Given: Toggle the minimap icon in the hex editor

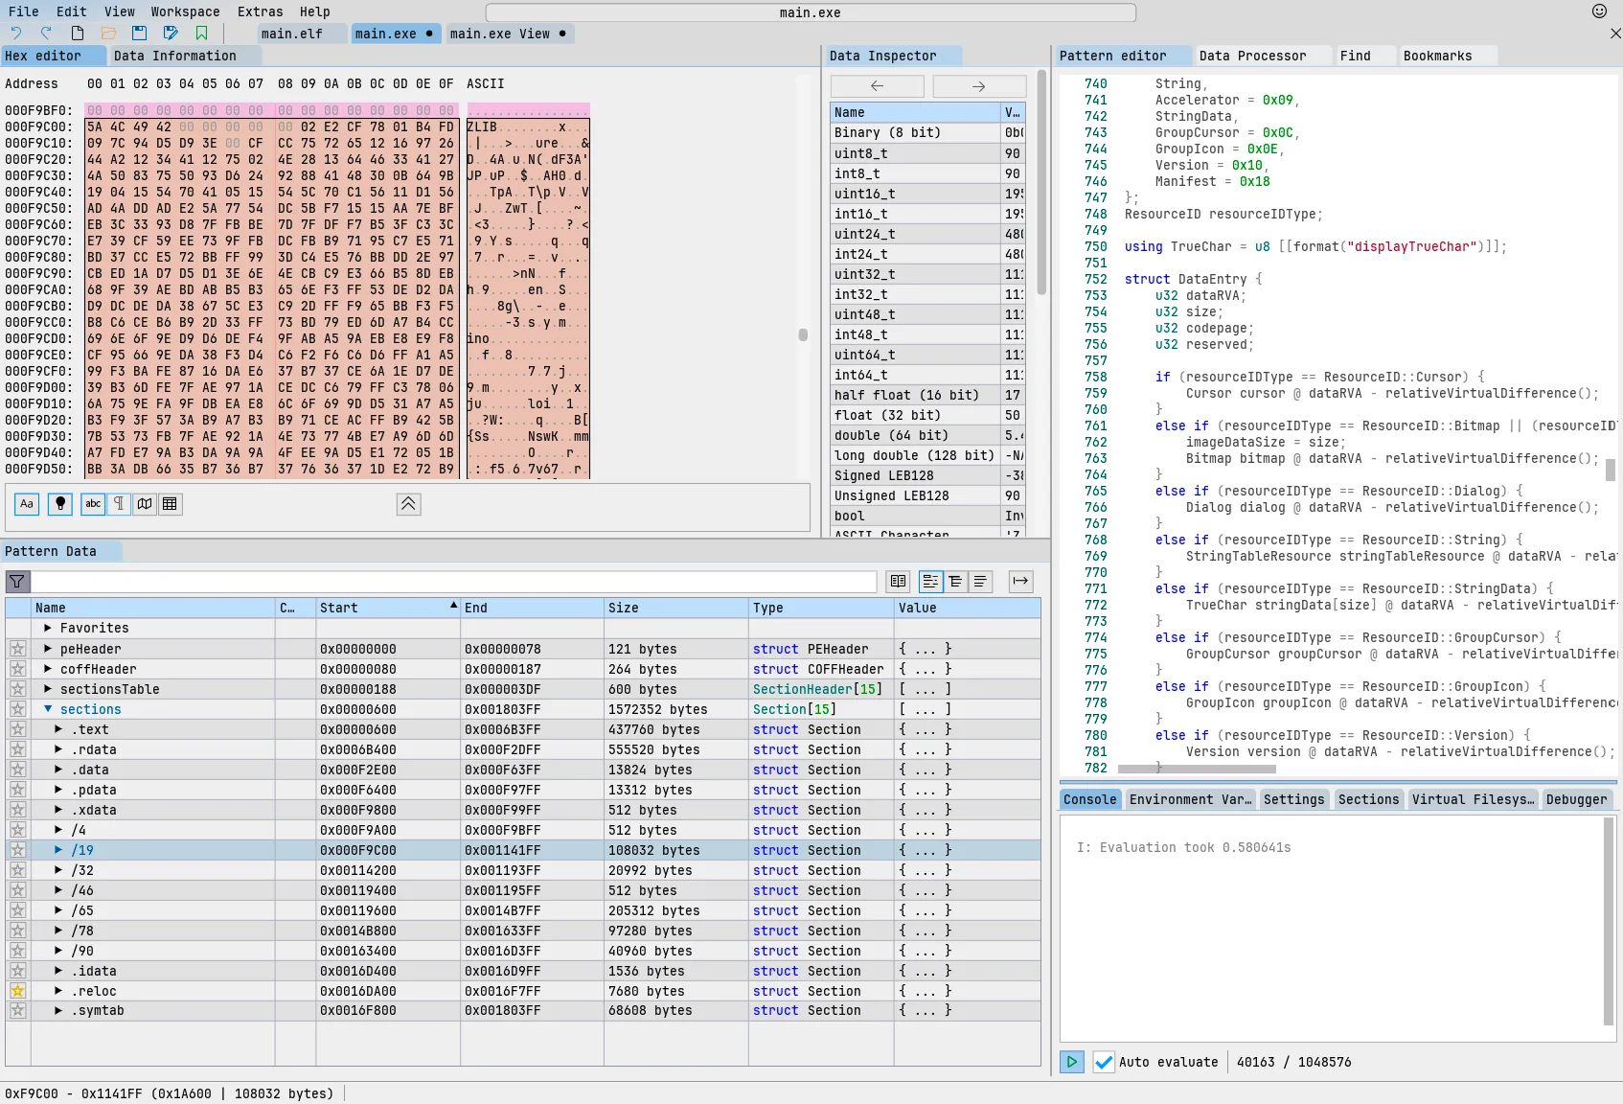Looking at the screenshot, I should [145, 504].
